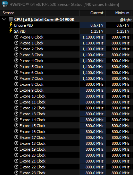Click P-core 6 current value 1,100.0 MHz
This screenshot has width=133, height=175.
coord(93,73)
